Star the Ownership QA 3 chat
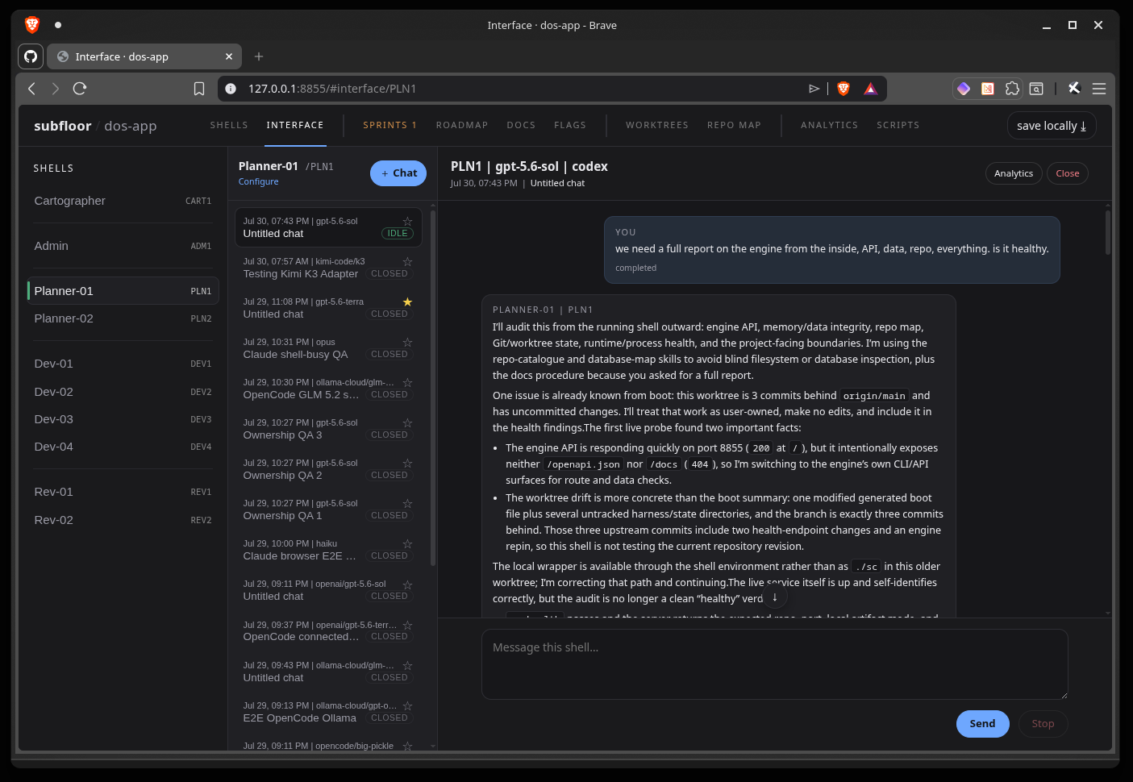Image resolution: width=1133 pixels, height=782 pixels. (407, 422)
